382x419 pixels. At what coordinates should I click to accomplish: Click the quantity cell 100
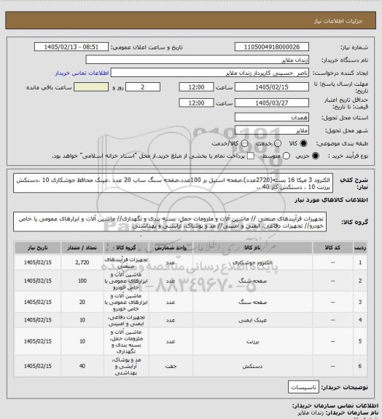(82, 281)
